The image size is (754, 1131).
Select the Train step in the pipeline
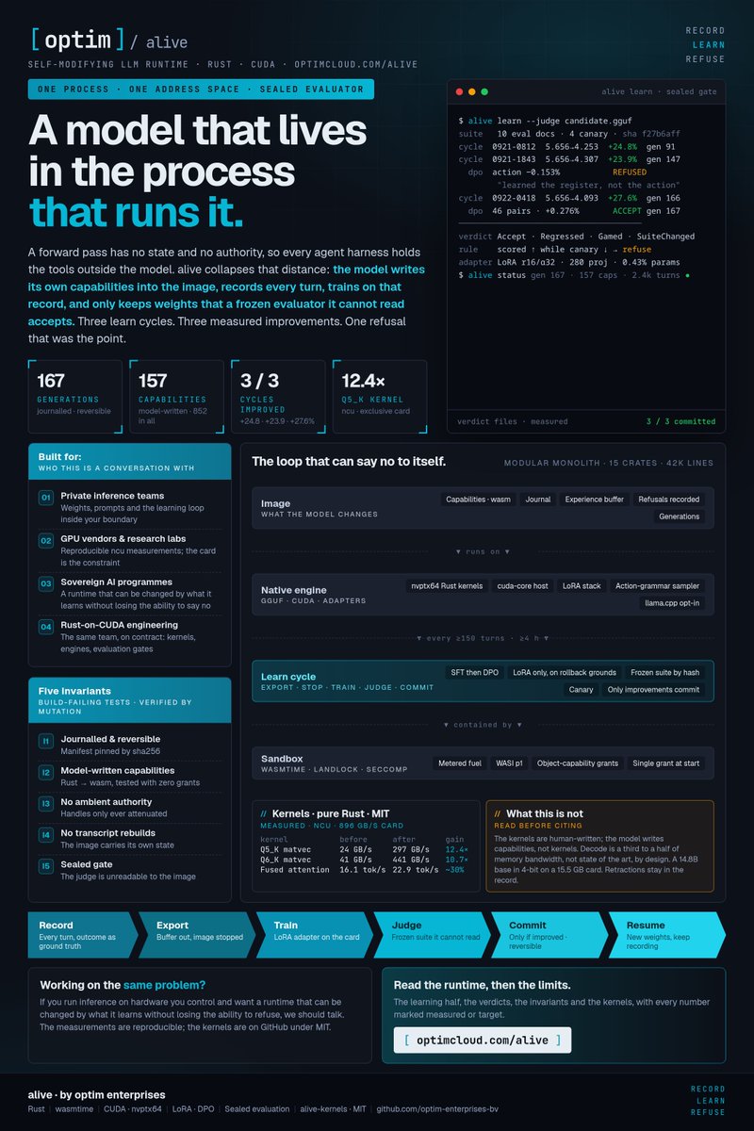click(317, 933)
